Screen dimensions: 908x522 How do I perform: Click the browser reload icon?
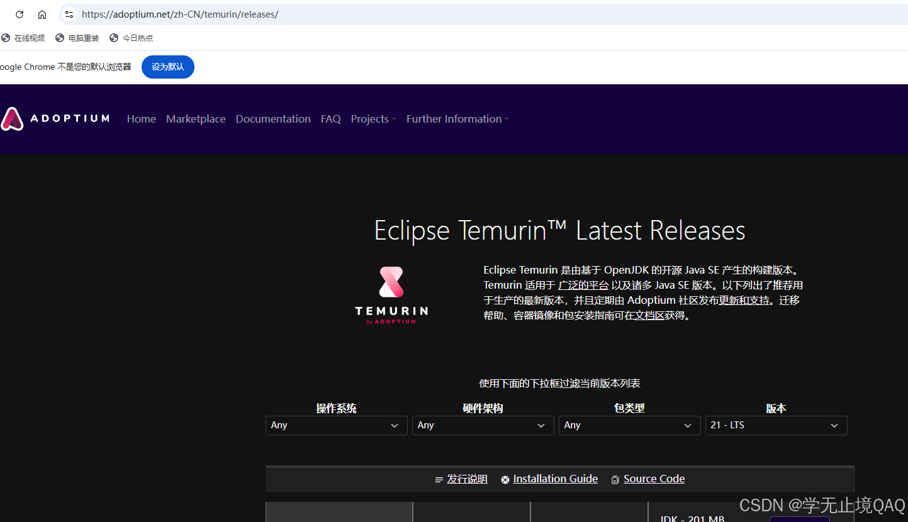(20, 14)
